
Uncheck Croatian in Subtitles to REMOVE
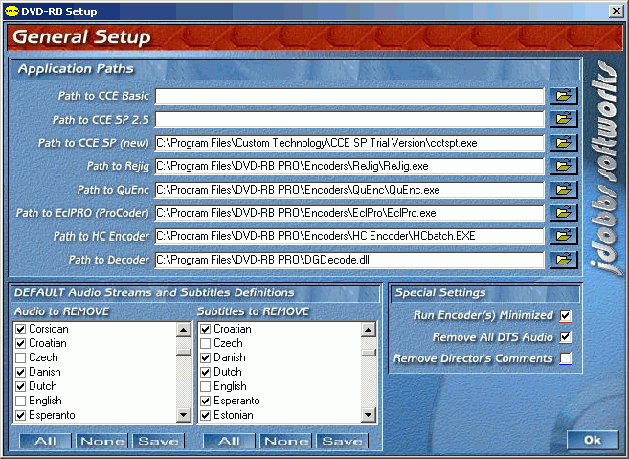206,330
